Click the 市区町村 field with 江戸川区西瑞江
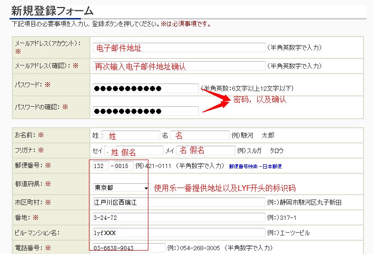 pos(179,203)
